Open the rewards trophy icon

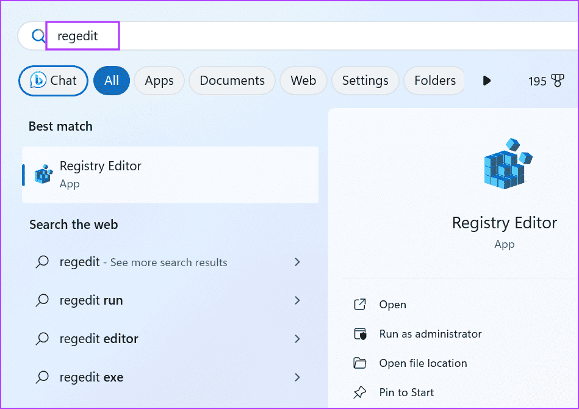tap(558, 81)
